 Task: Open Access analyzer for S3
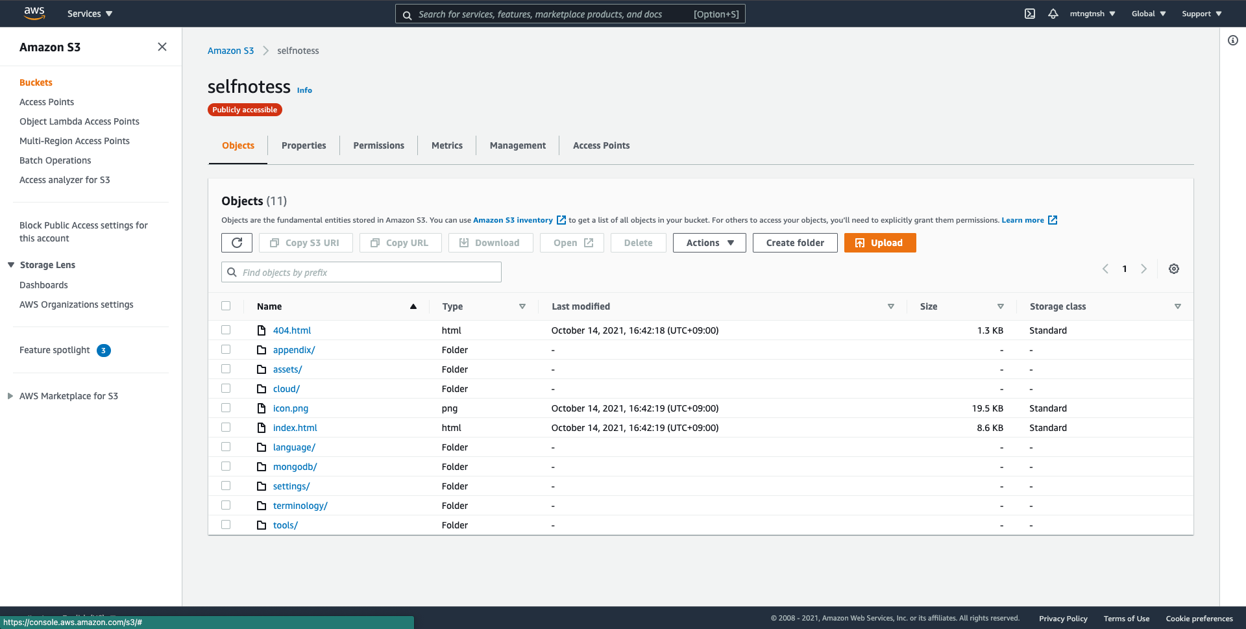coord(65,180)
